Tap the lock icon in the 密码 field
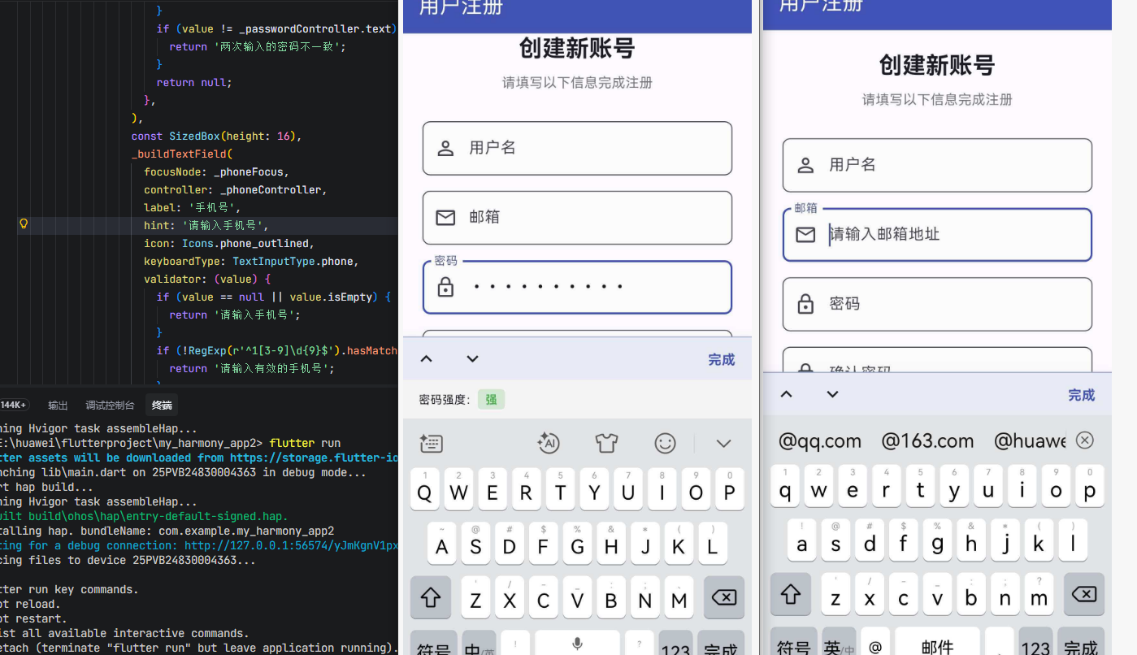1137x655 pixels. coord(445,286)
